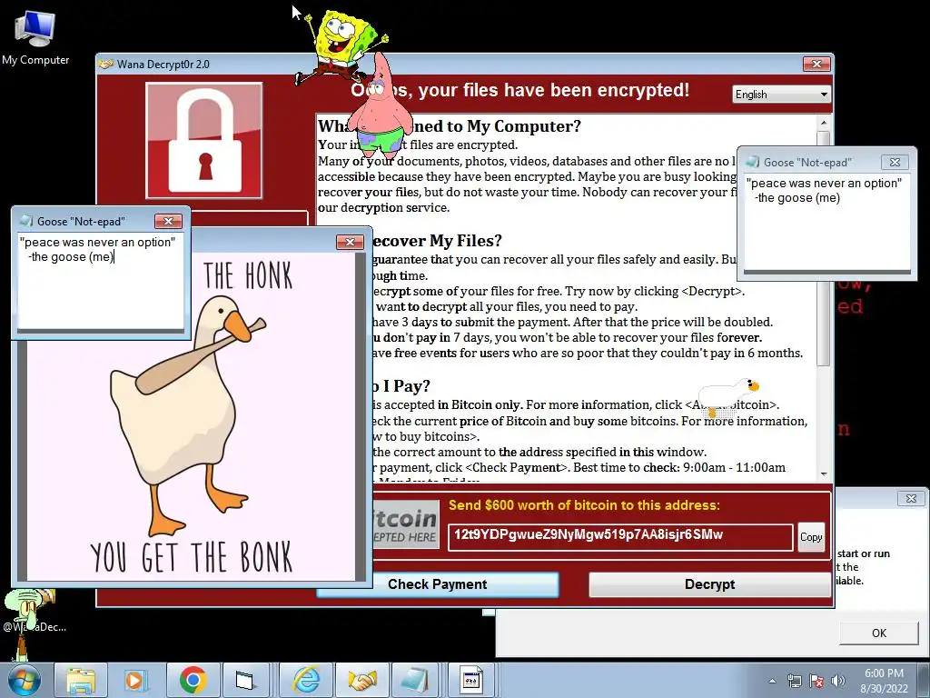Open Google Chrome from the taskbar
This screenshot has width=930, height=698.
(x=193, y=680)
